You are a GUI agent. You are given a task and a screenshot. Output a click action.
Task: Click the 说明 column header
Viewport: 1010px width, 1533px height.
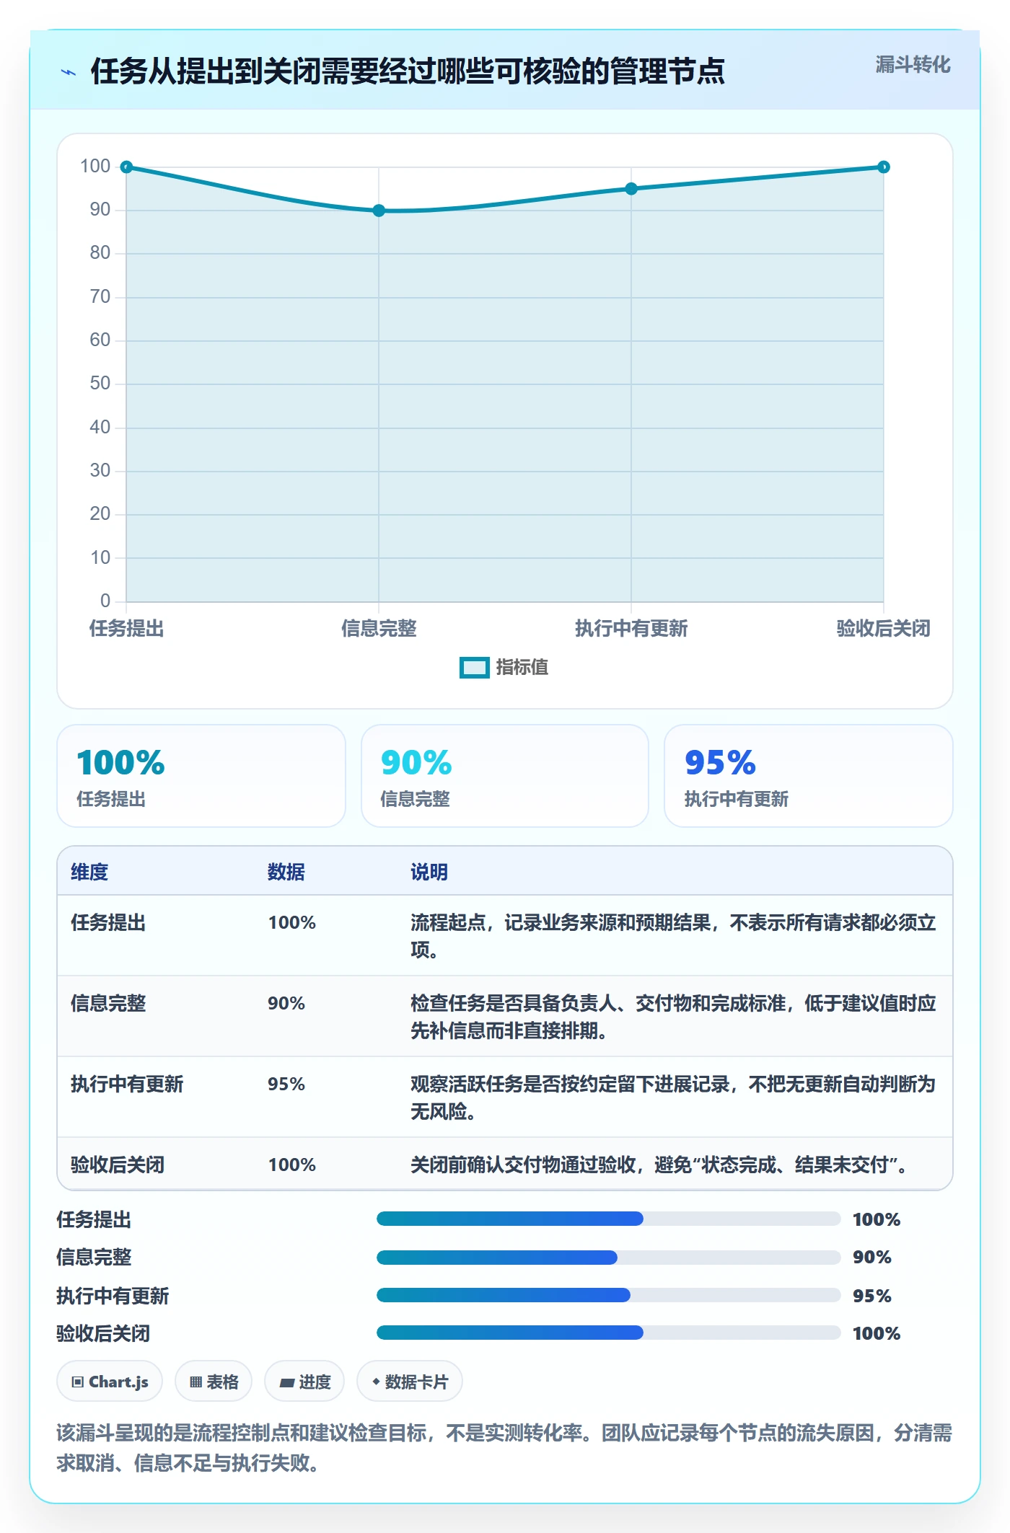(x=429, y=872)
